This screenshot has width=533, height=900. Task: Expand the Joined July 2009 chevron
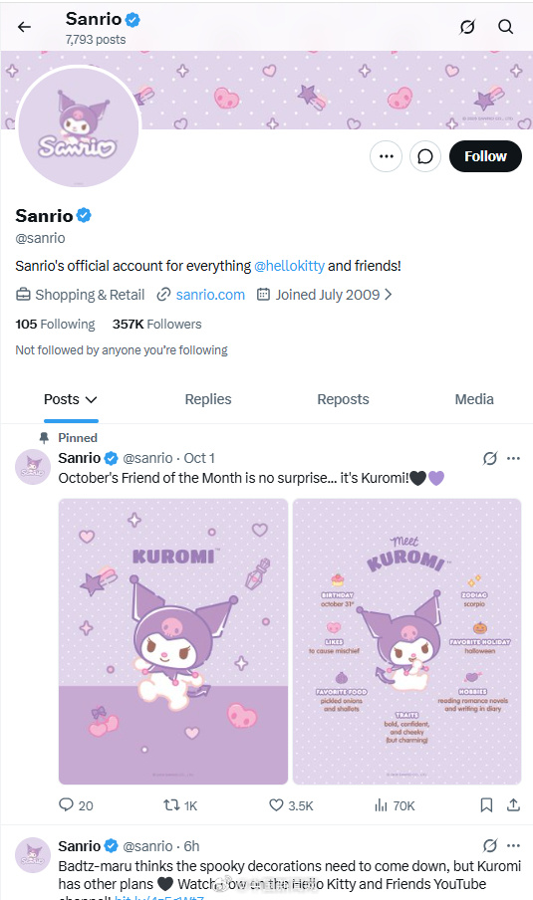[x=389, y=295]
